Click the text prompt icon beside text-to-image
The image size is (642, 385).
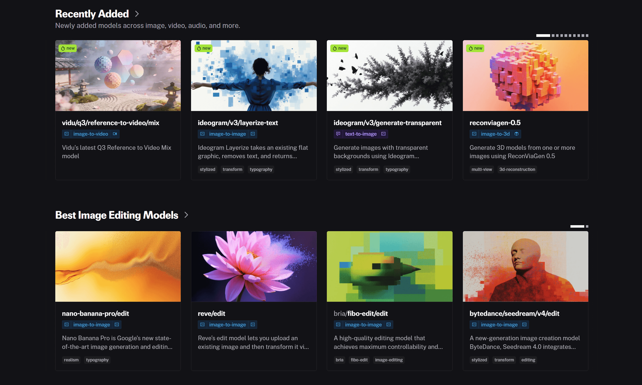338,134
